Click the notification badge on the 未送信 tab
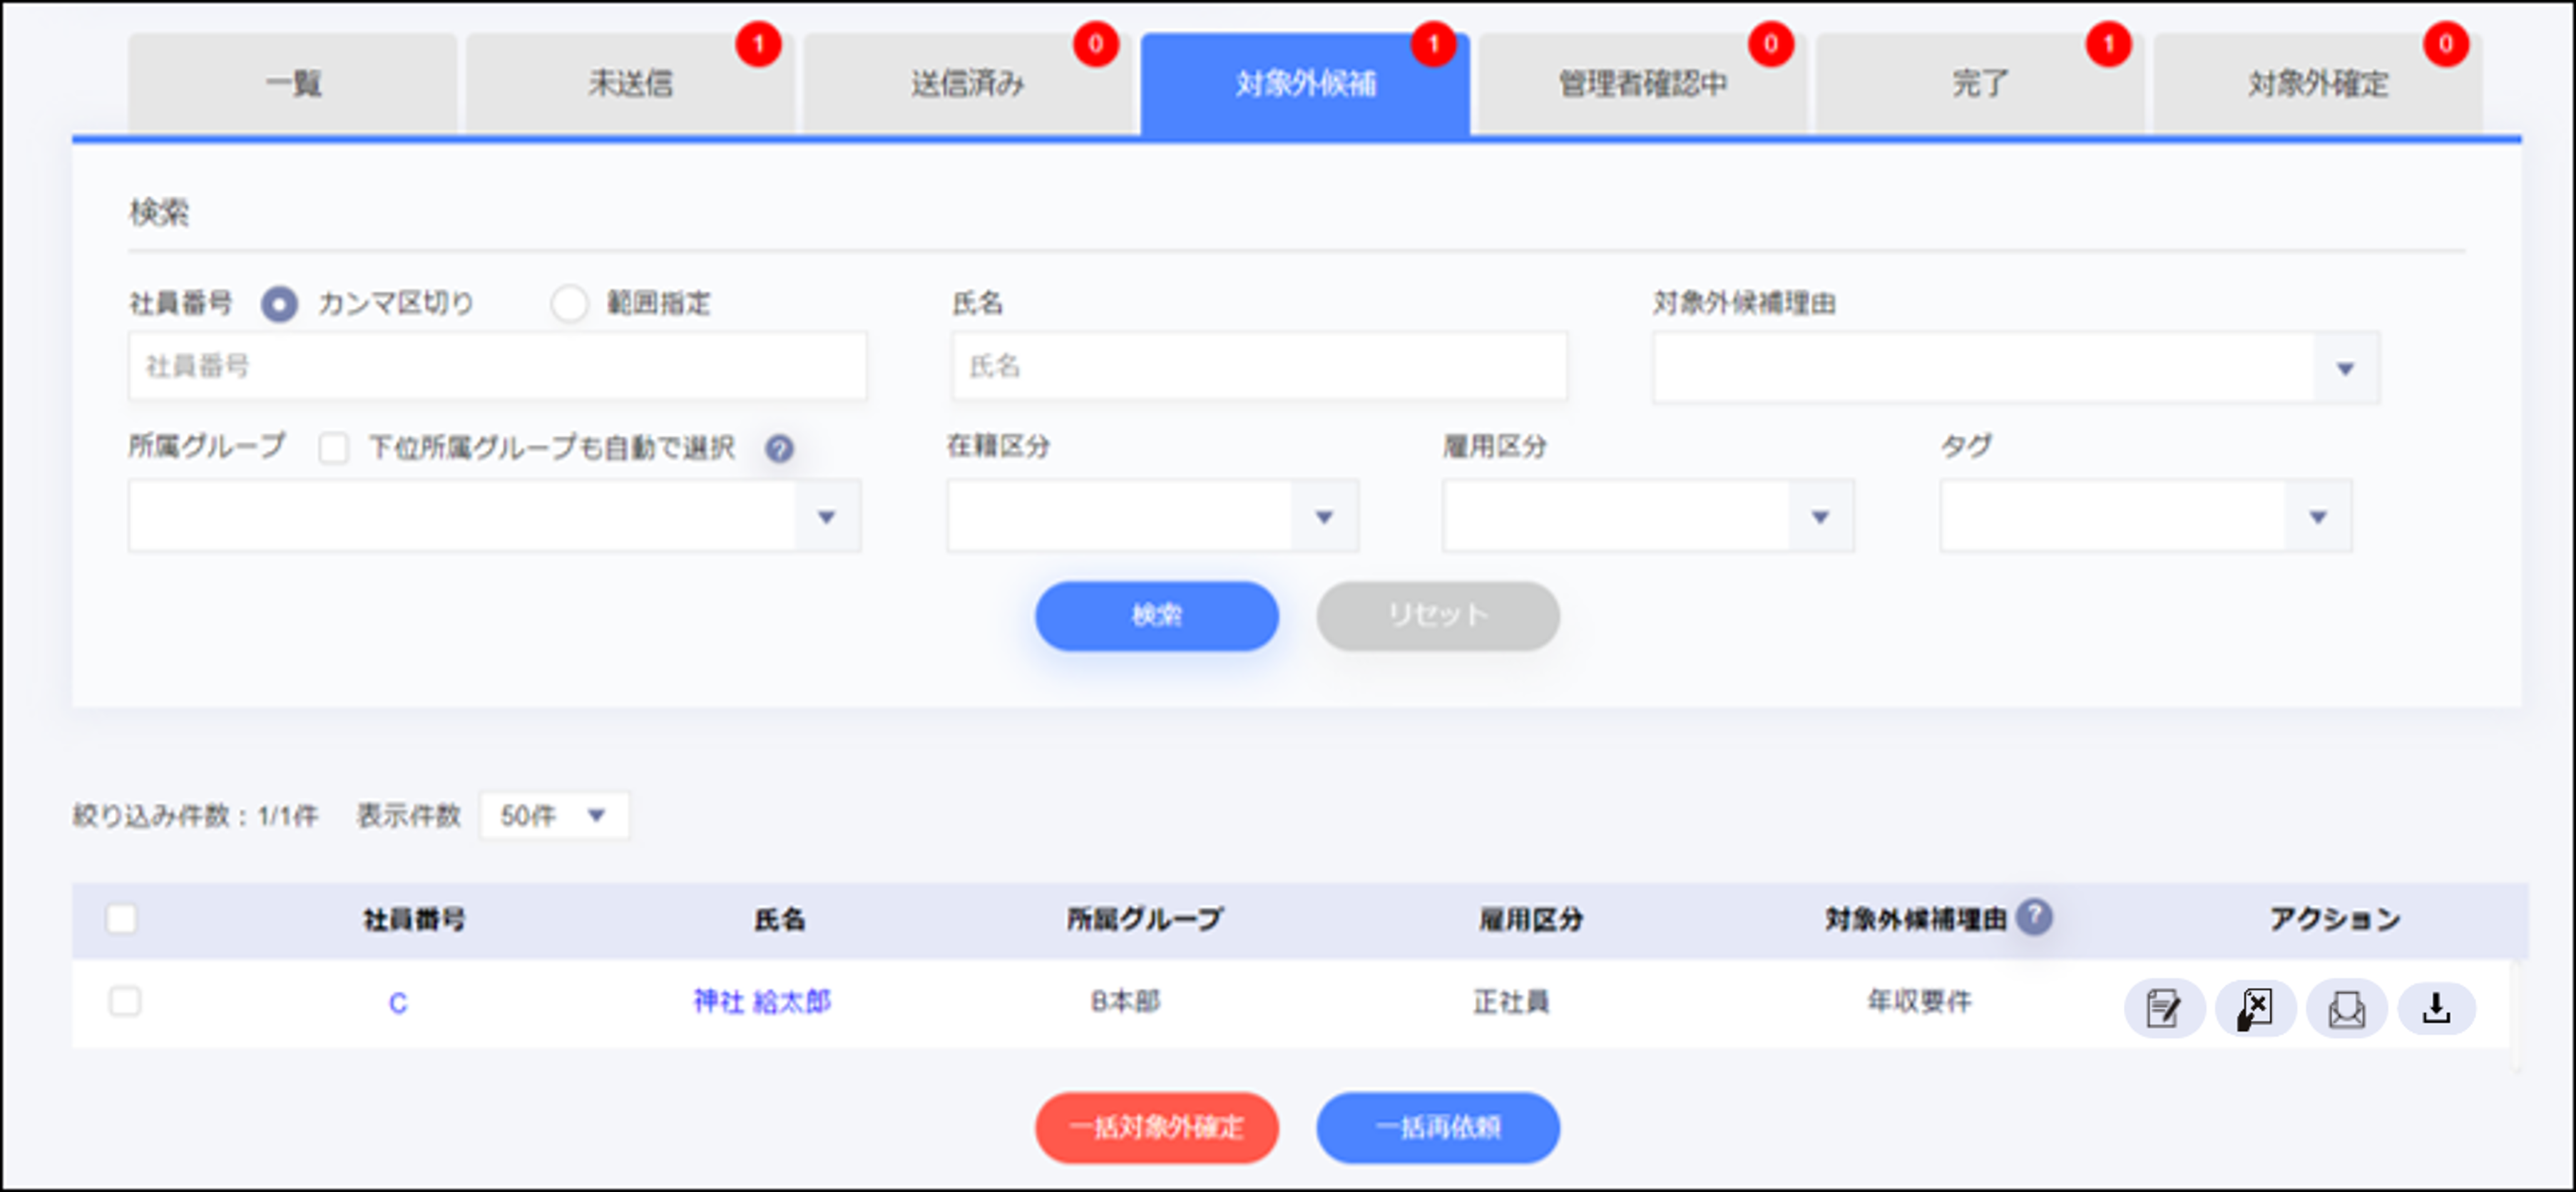Image resolution: width=2576 pixels, height=1192 pixels. (x=760, y=45)
